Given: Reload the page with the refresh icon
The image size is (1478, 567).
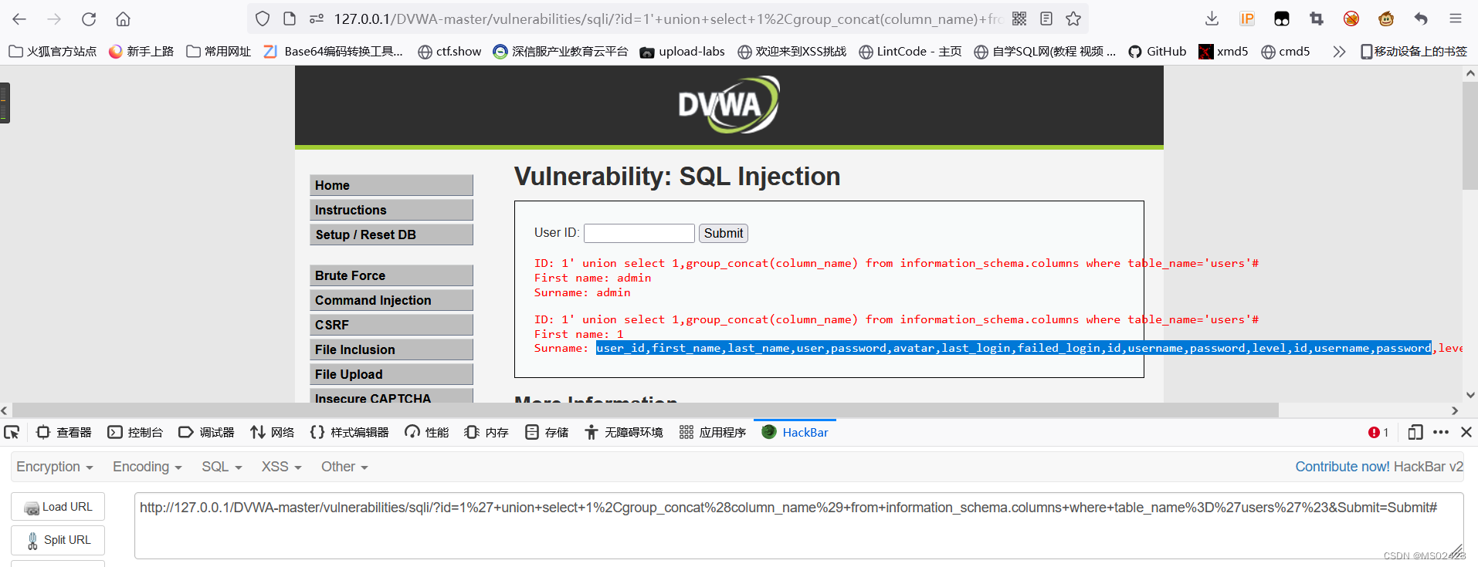Looking at the screenshot, I should (x=89, y=19).
